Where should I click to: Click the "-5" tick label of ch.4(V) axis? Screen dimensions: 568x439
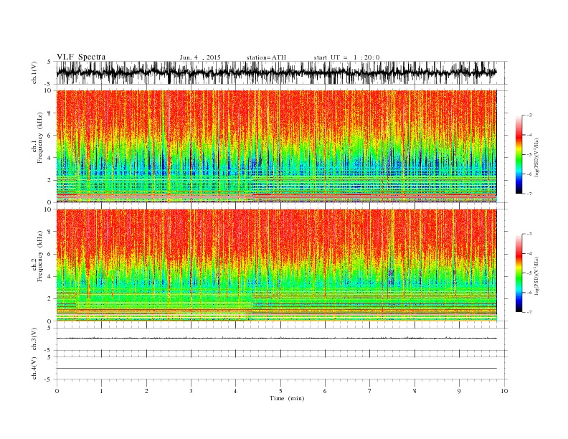(x=48, y=379)
